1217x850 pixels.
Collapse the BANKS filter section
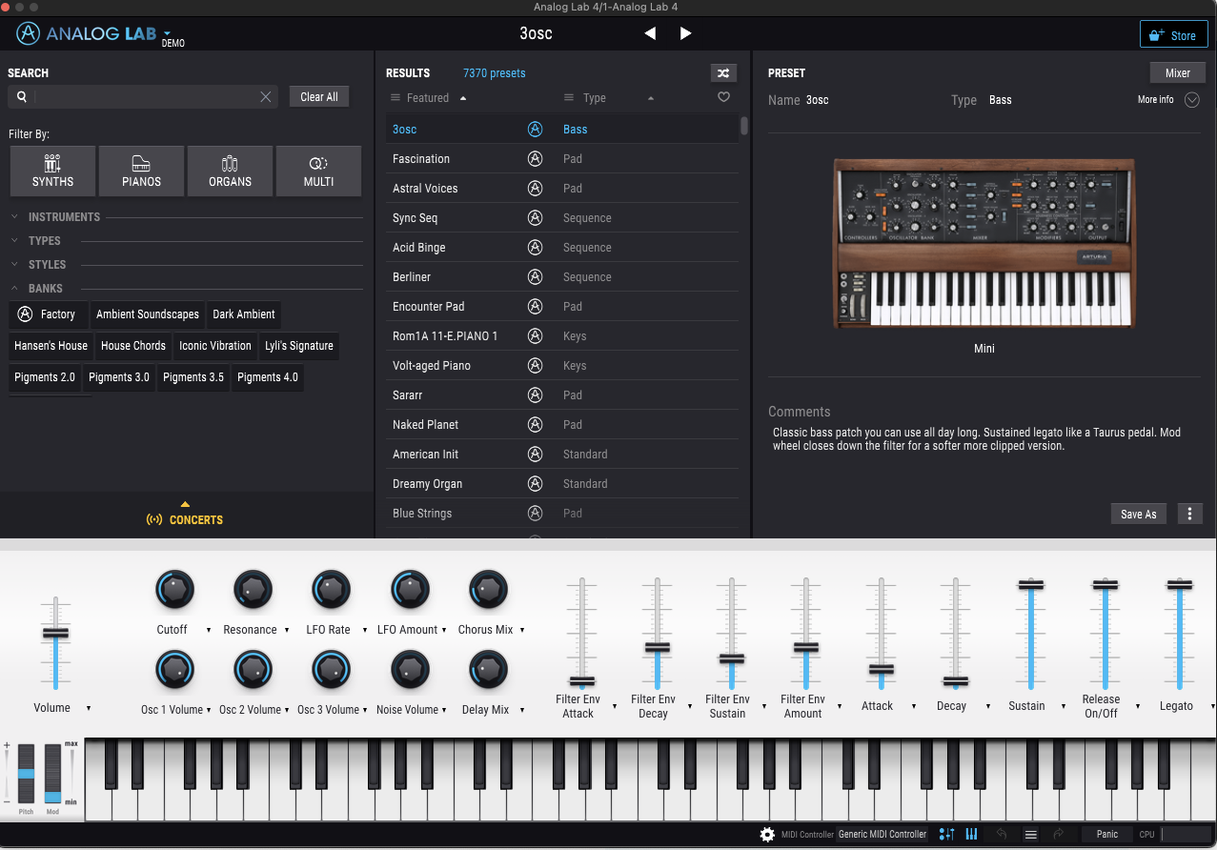45,289
